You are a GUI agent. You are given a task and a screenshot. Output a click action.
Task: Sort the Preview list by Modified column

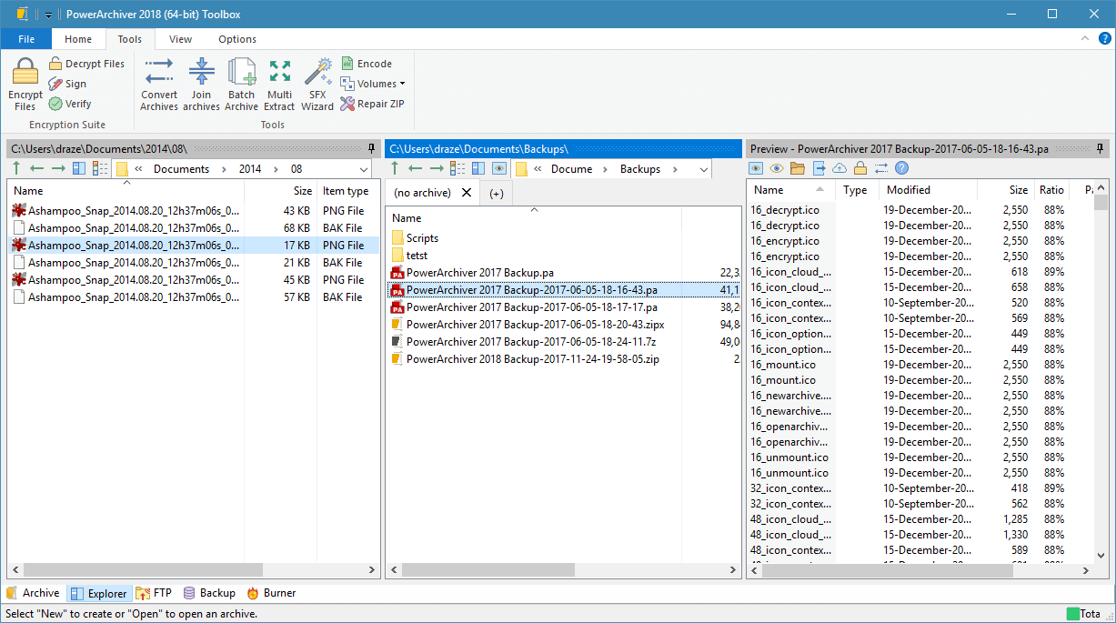point(928,190)
